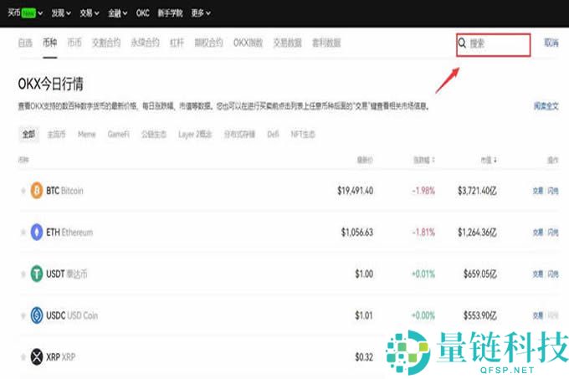Image resolution: width=569 pixels, height=379 pixels.
Task: Open the 发现 dropdown menu
Action: click(60, 13)
